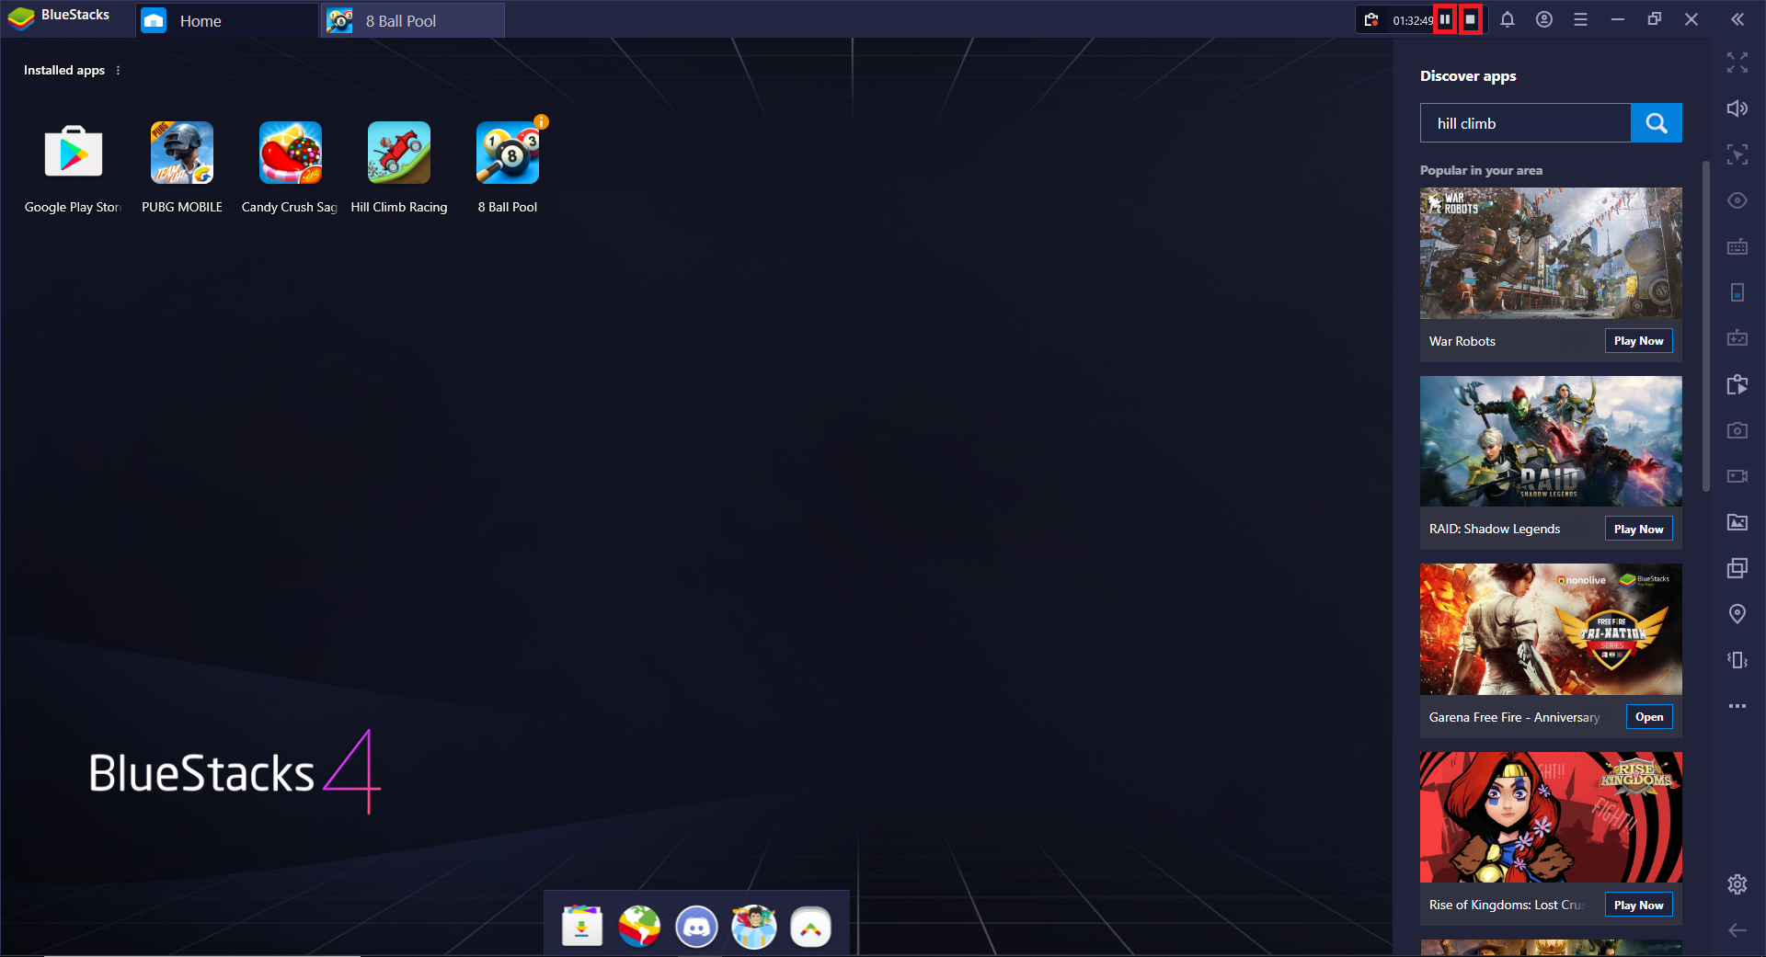This screenshot has width=1766, height=957.
Task: Click the 'Discover apps' heading
Action: pos(1468,76)
